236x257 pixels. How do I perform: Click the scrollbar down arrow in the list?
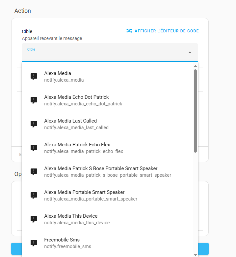click(195, 255)
